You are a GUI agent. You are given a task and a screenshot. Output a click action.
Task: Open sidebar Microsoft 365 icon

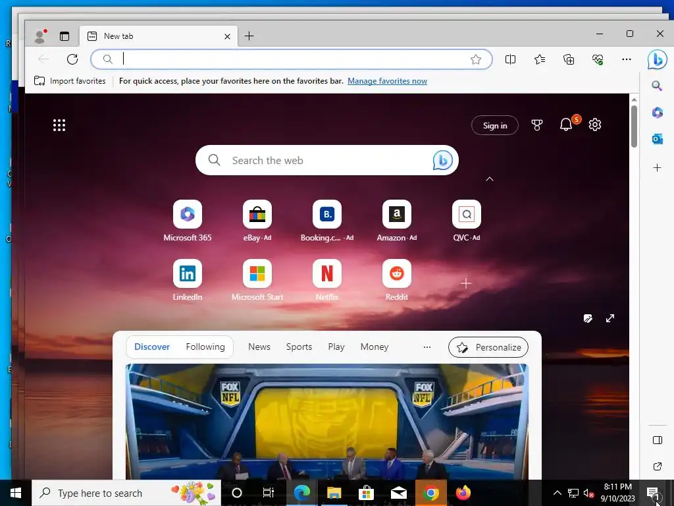658,113
